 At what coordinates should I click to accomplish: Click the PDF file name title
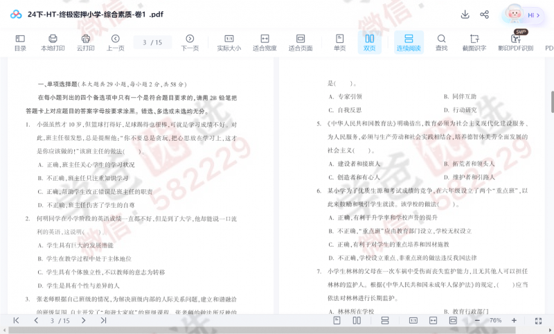click(96, 15)
